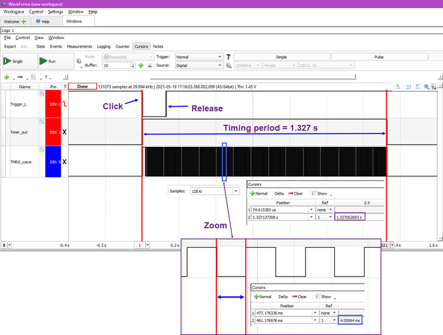Click the blue DIN 8 pin swatch
Screen dimensions: 443x335
[x=53, y=162]
